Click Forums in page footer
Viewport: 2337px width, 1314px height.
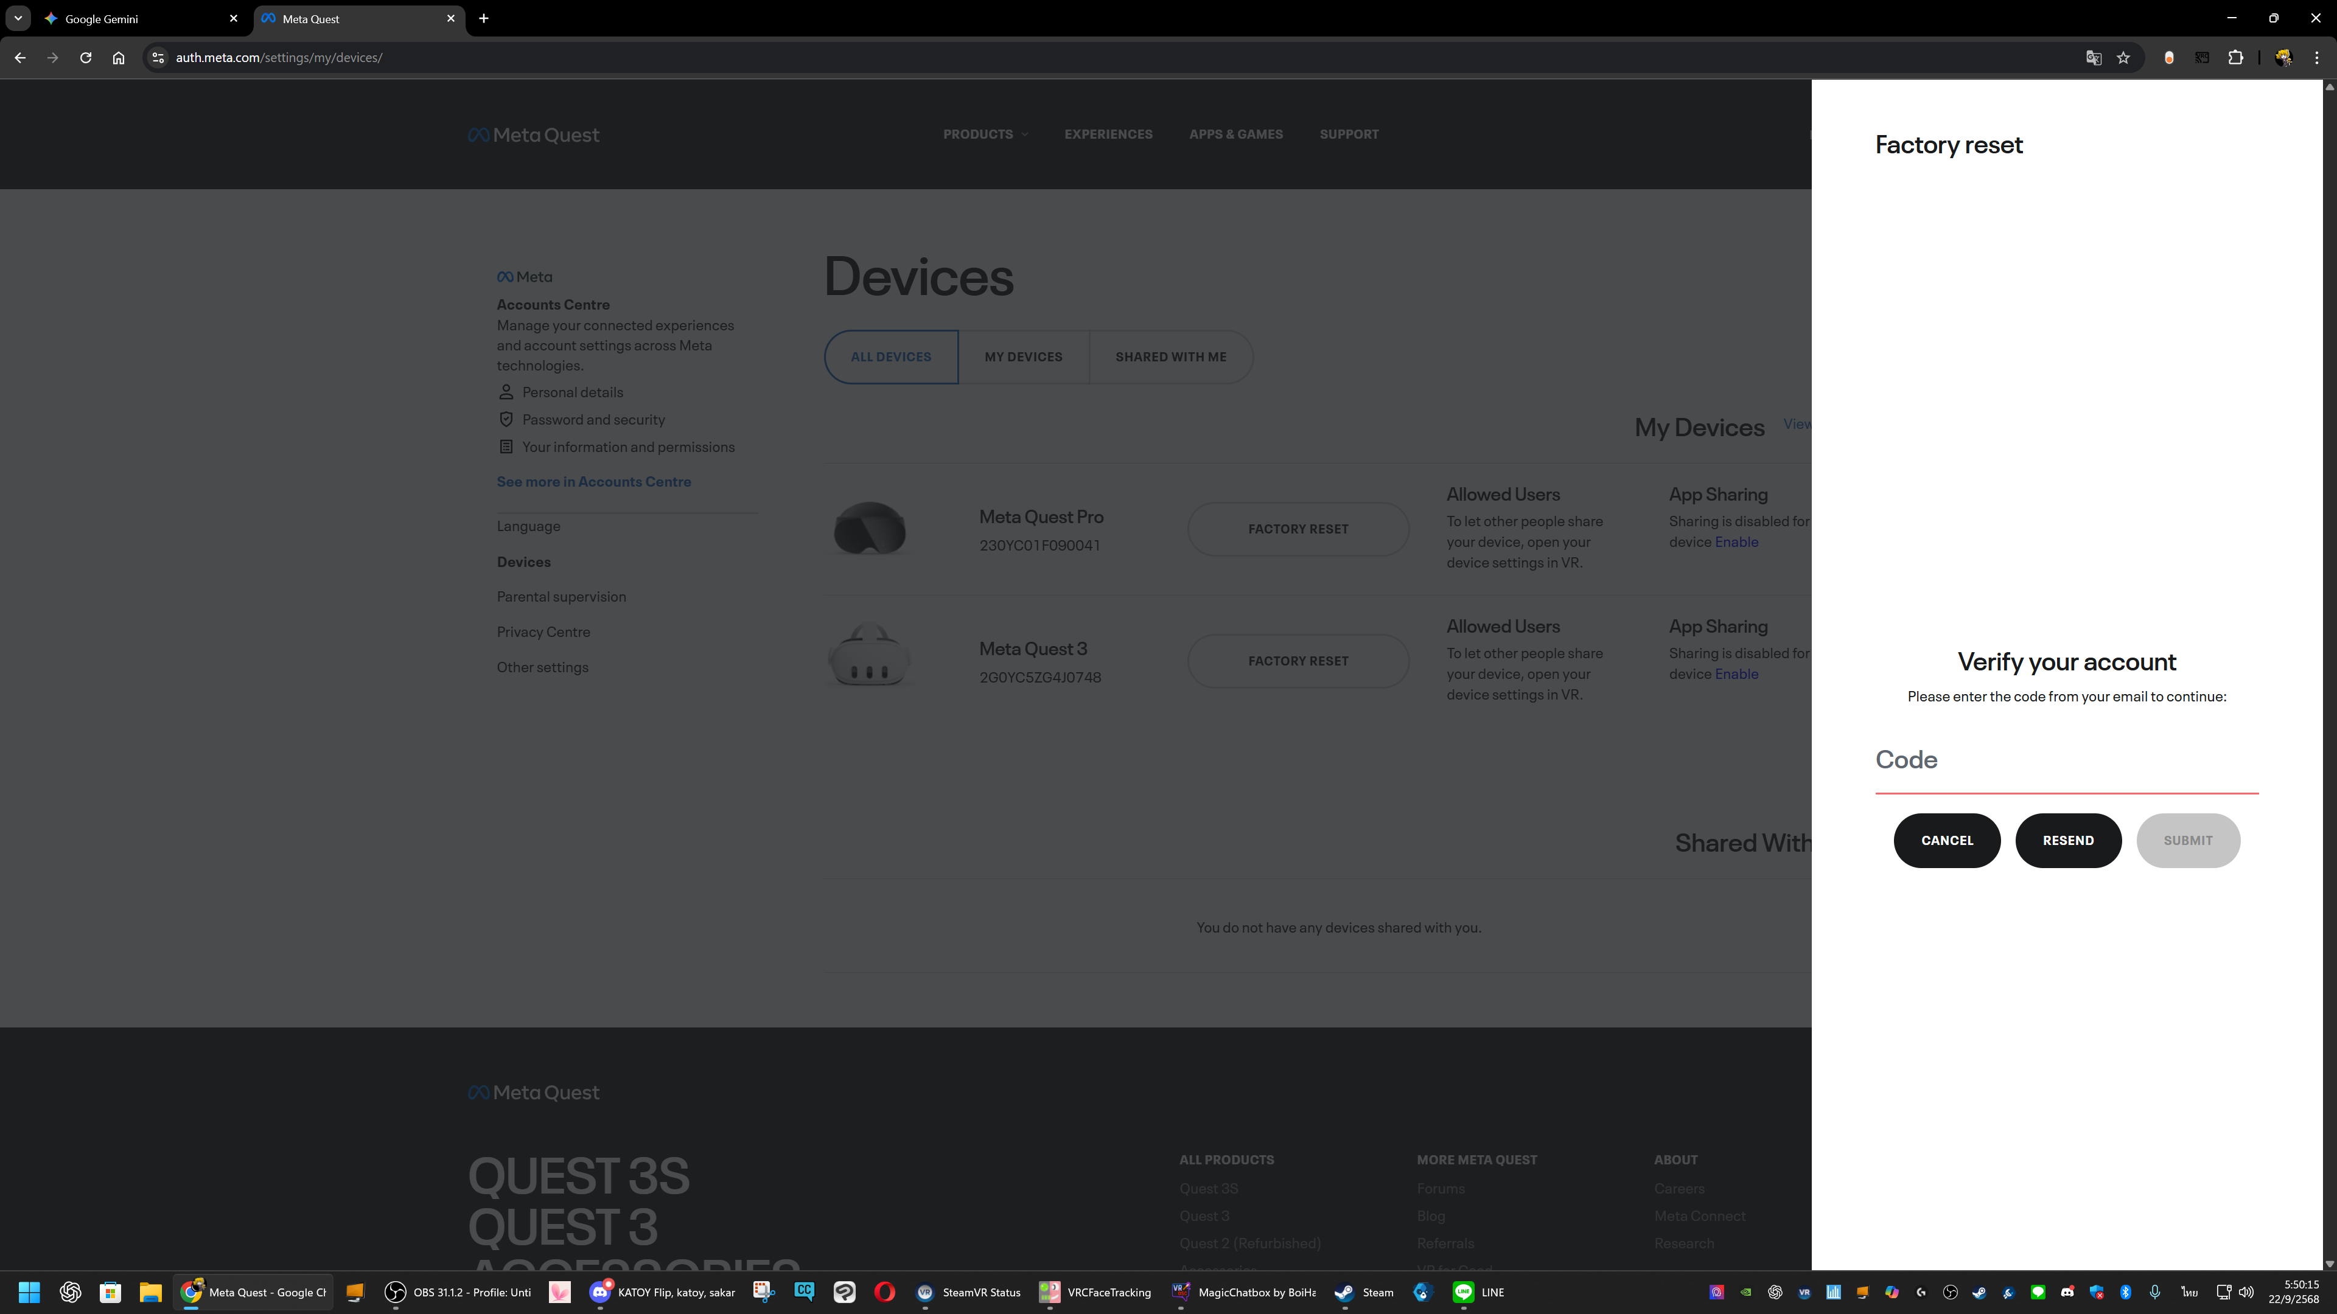pos(1441,1189)
